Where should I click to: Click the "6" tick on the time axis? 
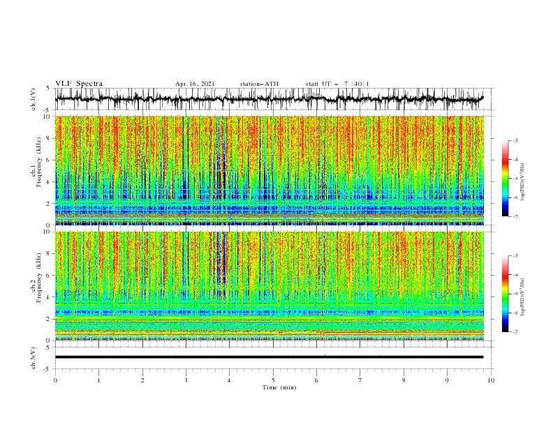click(x=316, y=380)
